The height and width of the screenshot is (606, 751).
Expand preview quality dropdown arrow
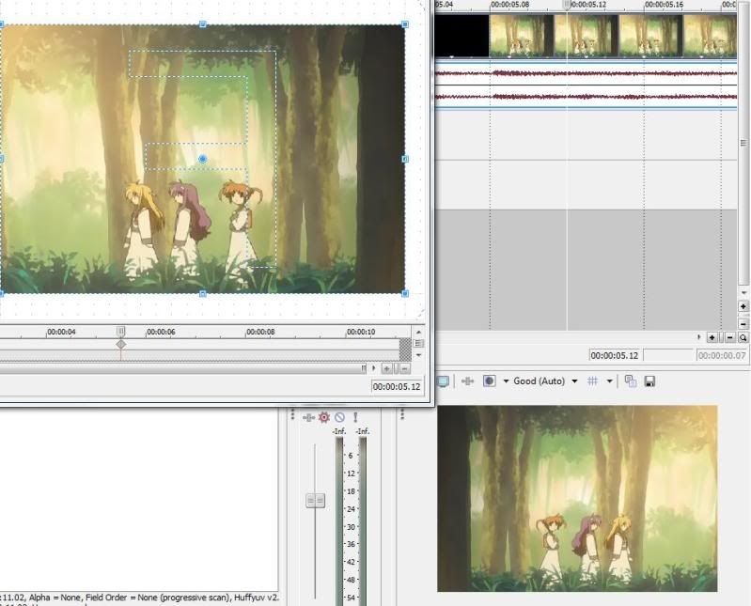tap(574, 381)
